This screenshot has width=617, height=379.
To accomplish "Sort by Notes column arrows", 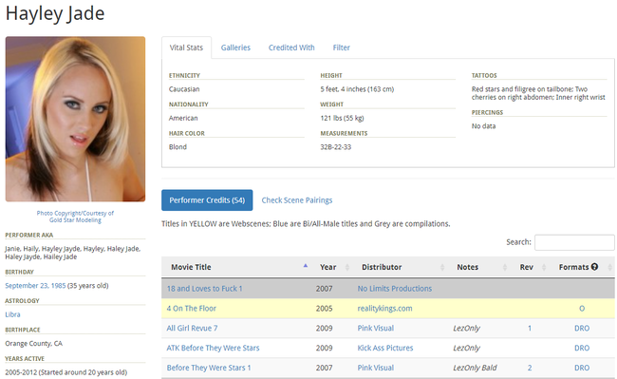I will pos(505,267).
